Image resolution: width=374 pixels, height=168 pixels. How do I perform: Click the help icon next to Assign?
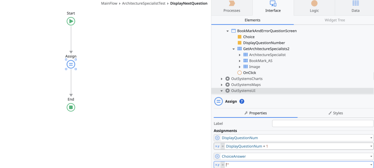[242, 101]
